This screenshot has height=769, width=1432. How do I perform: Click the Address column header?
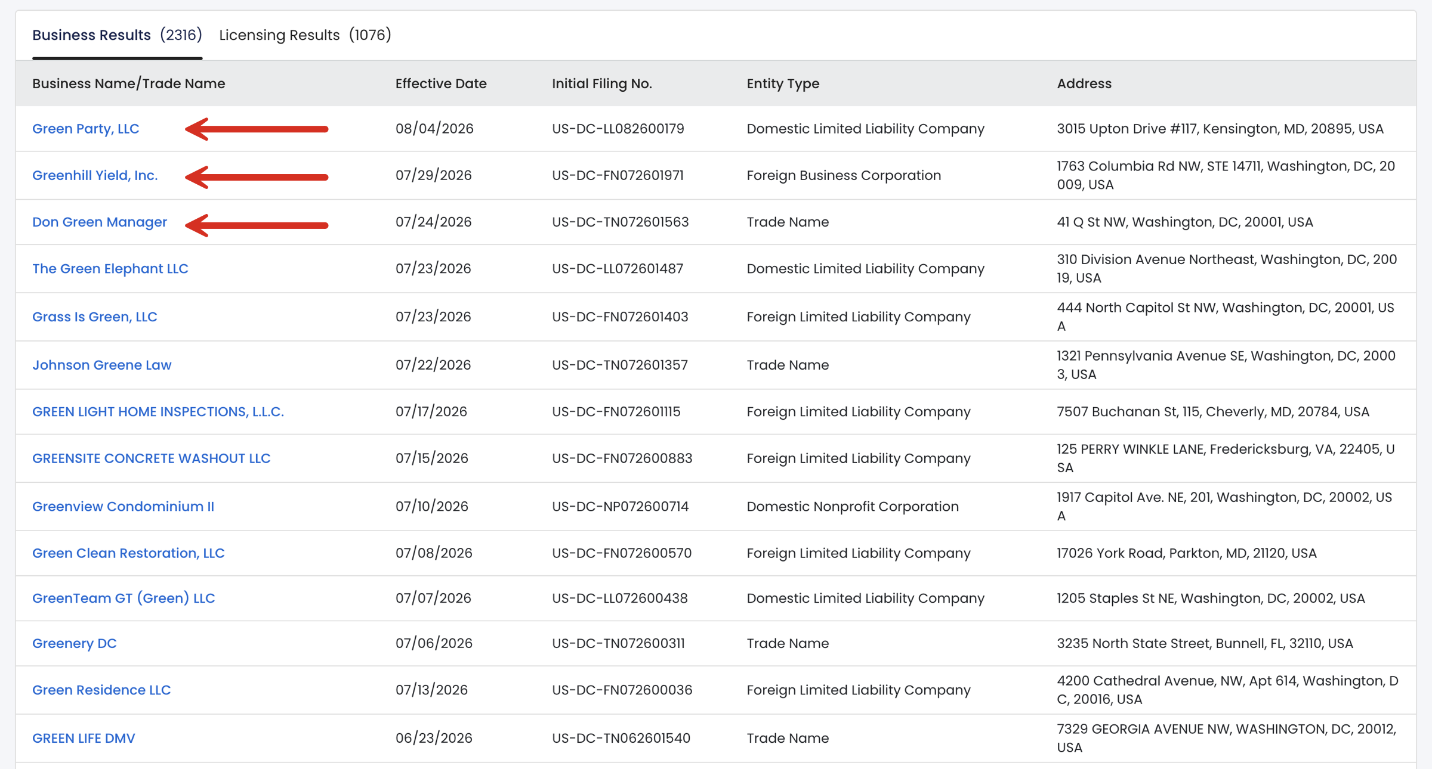(x=1084, y=83)
